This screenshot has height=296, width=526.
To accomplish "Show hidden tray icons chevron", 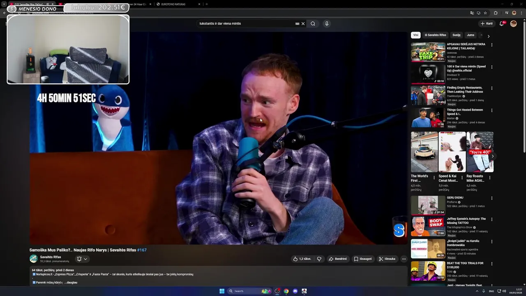I will click(477, 291).
